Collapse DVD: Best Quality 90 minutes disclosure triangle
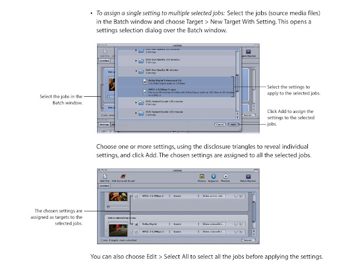The image size is (357, 261). pos(136,71)
